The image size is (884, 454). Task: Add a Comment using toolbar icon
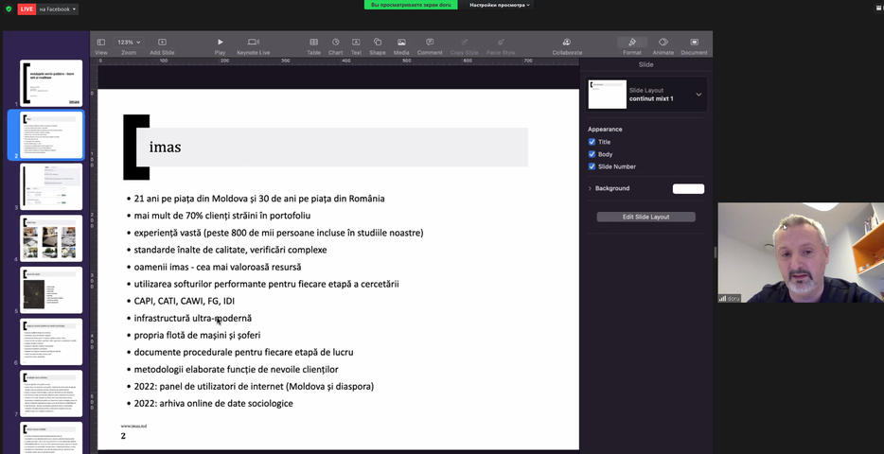[x=430, y=43]
